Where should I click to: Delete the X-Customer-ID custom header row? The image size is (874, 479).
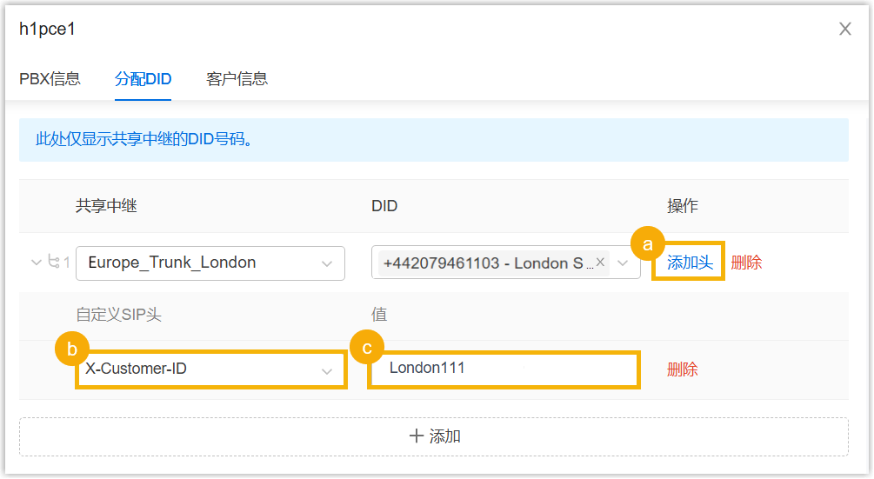[x=682, y=369]
